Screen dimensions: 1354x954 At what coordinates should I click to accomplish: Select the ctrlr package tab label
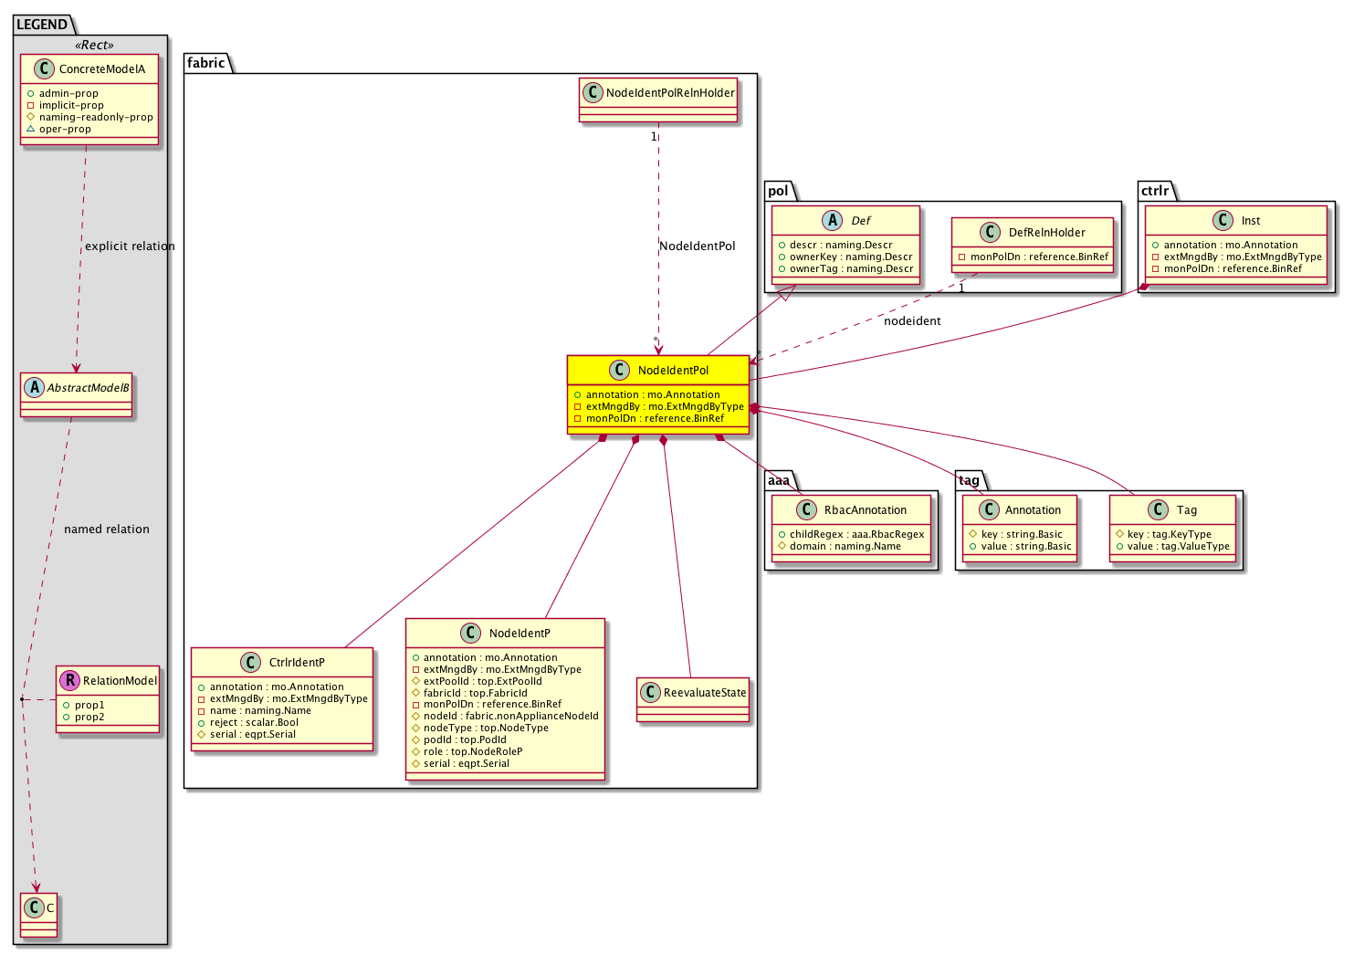tap(1155, 191)
